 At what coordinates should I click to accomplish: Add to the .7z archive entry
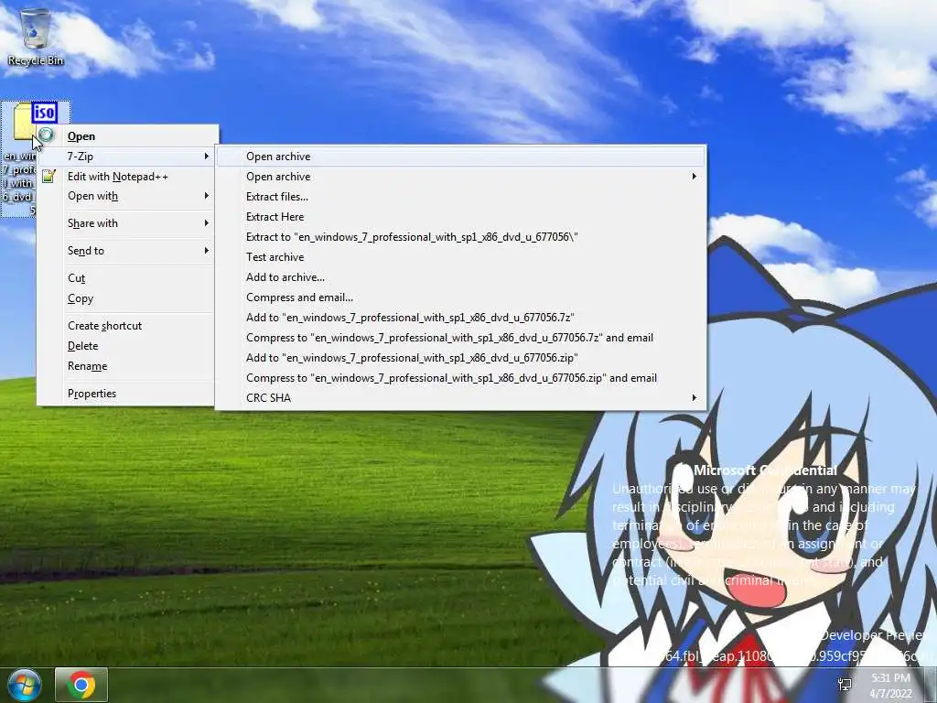coord(460,318)
